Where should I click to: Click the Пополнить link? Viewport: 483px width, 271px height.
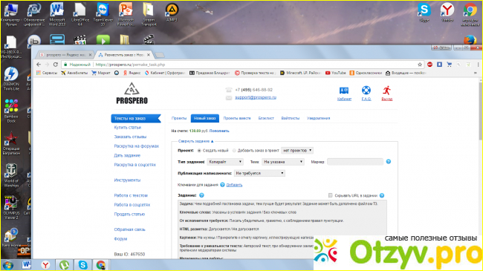pyautogui.click(x=219, y=131)
